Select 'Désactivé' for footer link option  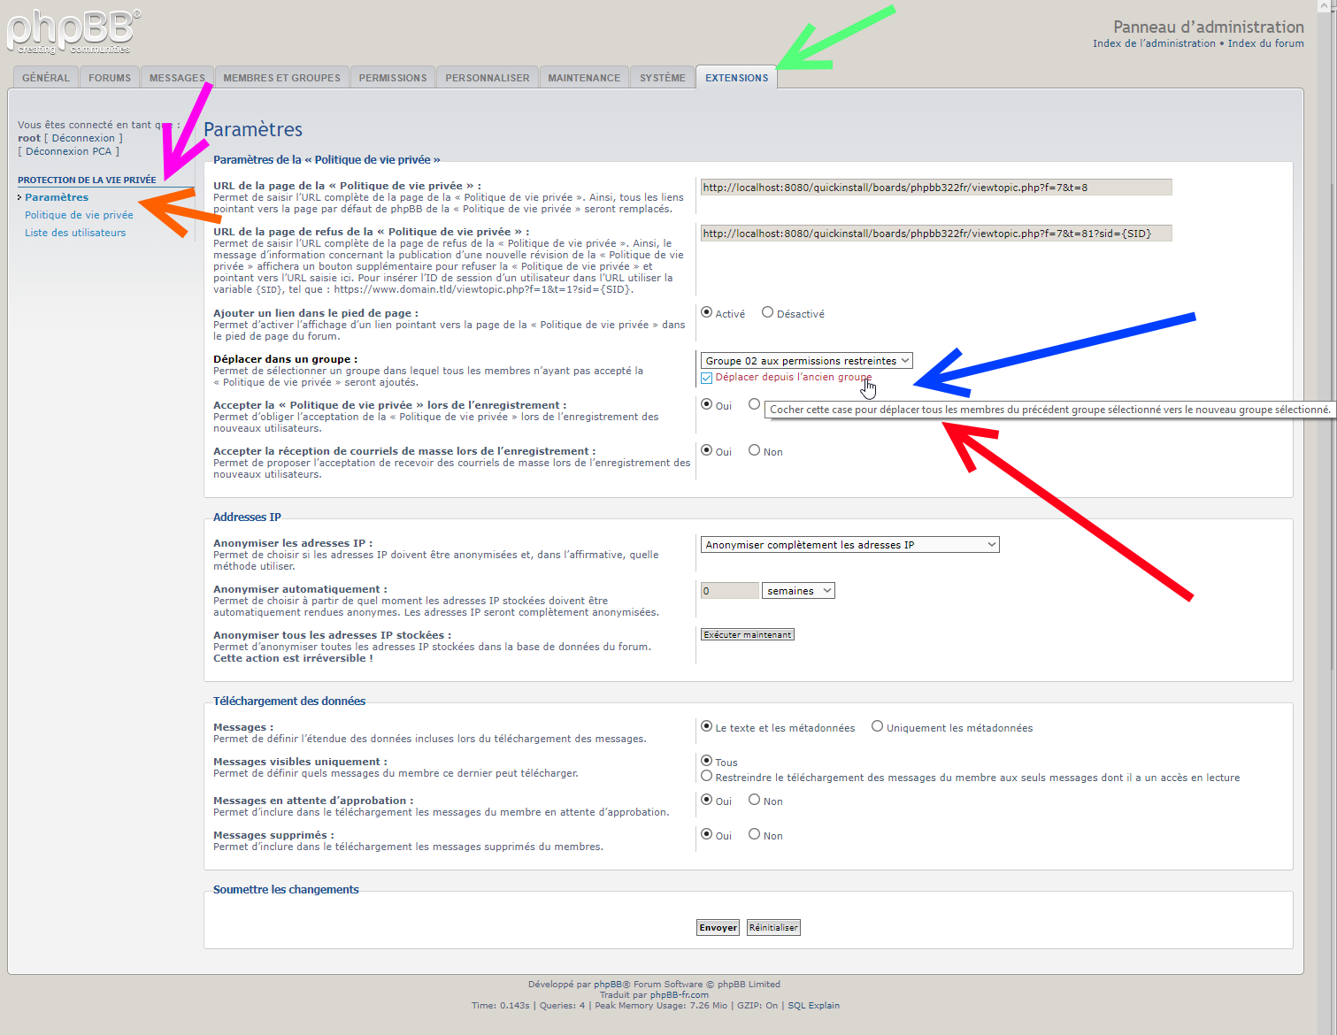768,312
